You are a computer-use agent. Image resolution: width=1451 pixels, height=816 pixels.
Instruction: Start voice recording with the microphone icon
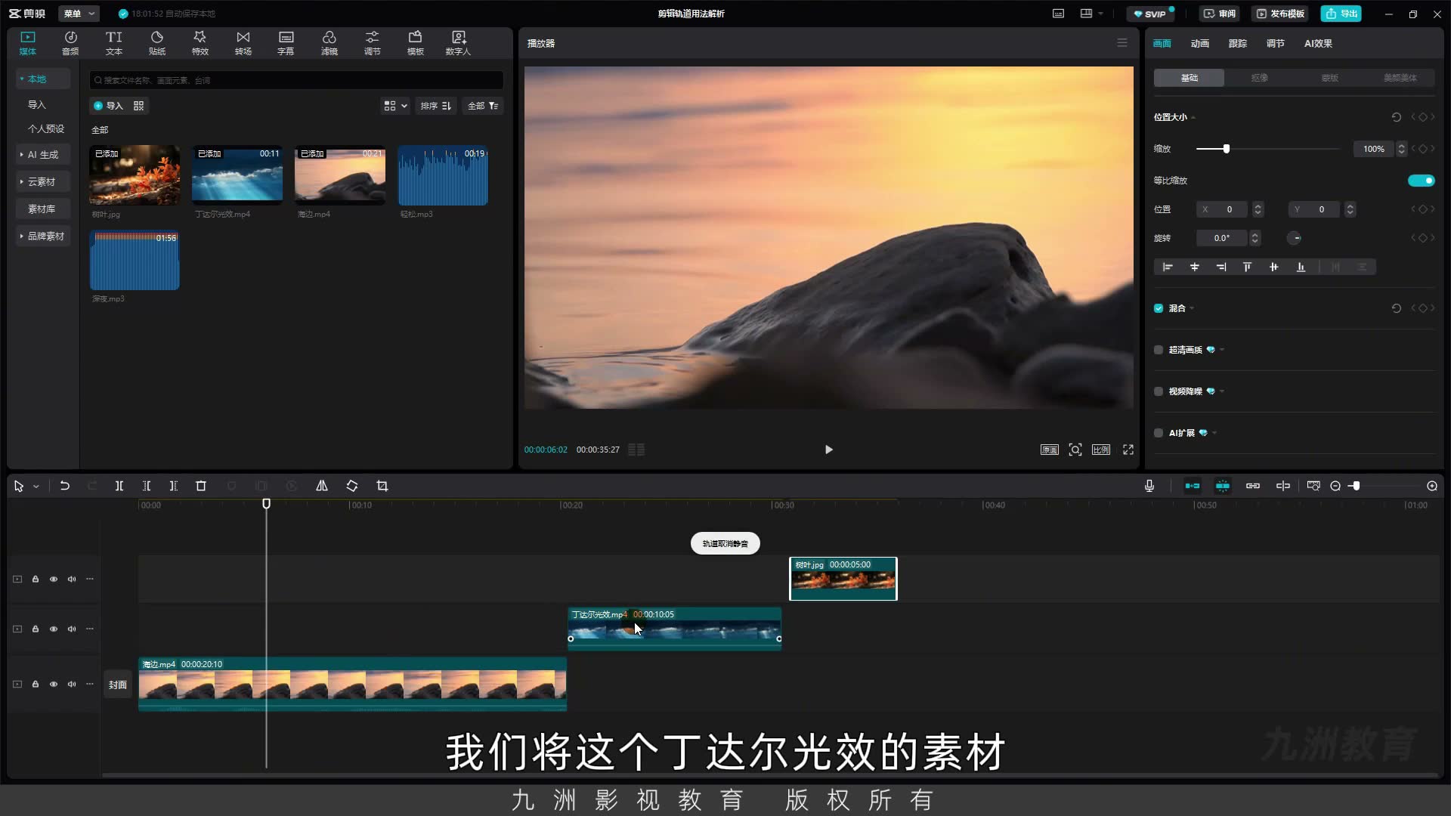(1149, 486)
